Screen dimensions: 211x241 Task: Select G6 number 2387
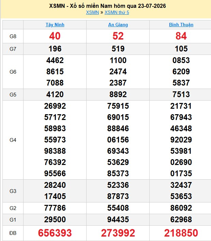click(x=118, y=83)
